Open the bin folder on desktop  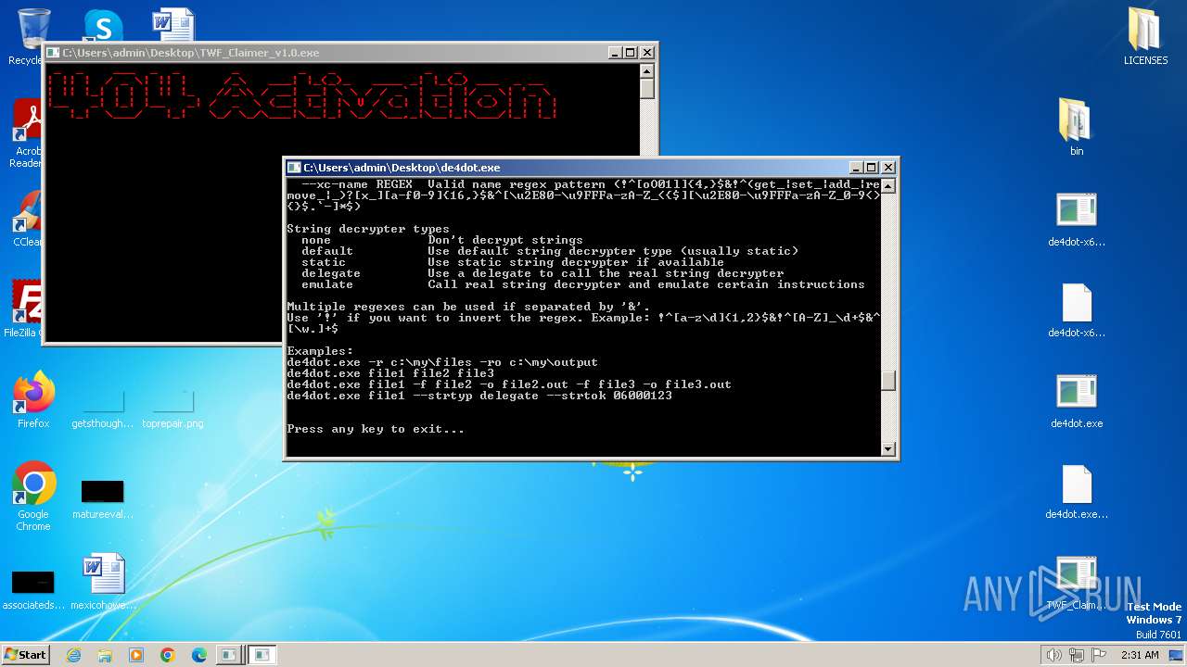click(x=1077, y=127)
